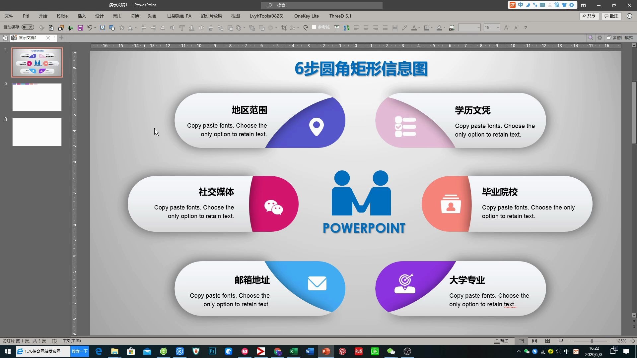Screen dimensions: 637x358
Task: Open Excel from the Windows taskbar
Action: tap(294, 351)
